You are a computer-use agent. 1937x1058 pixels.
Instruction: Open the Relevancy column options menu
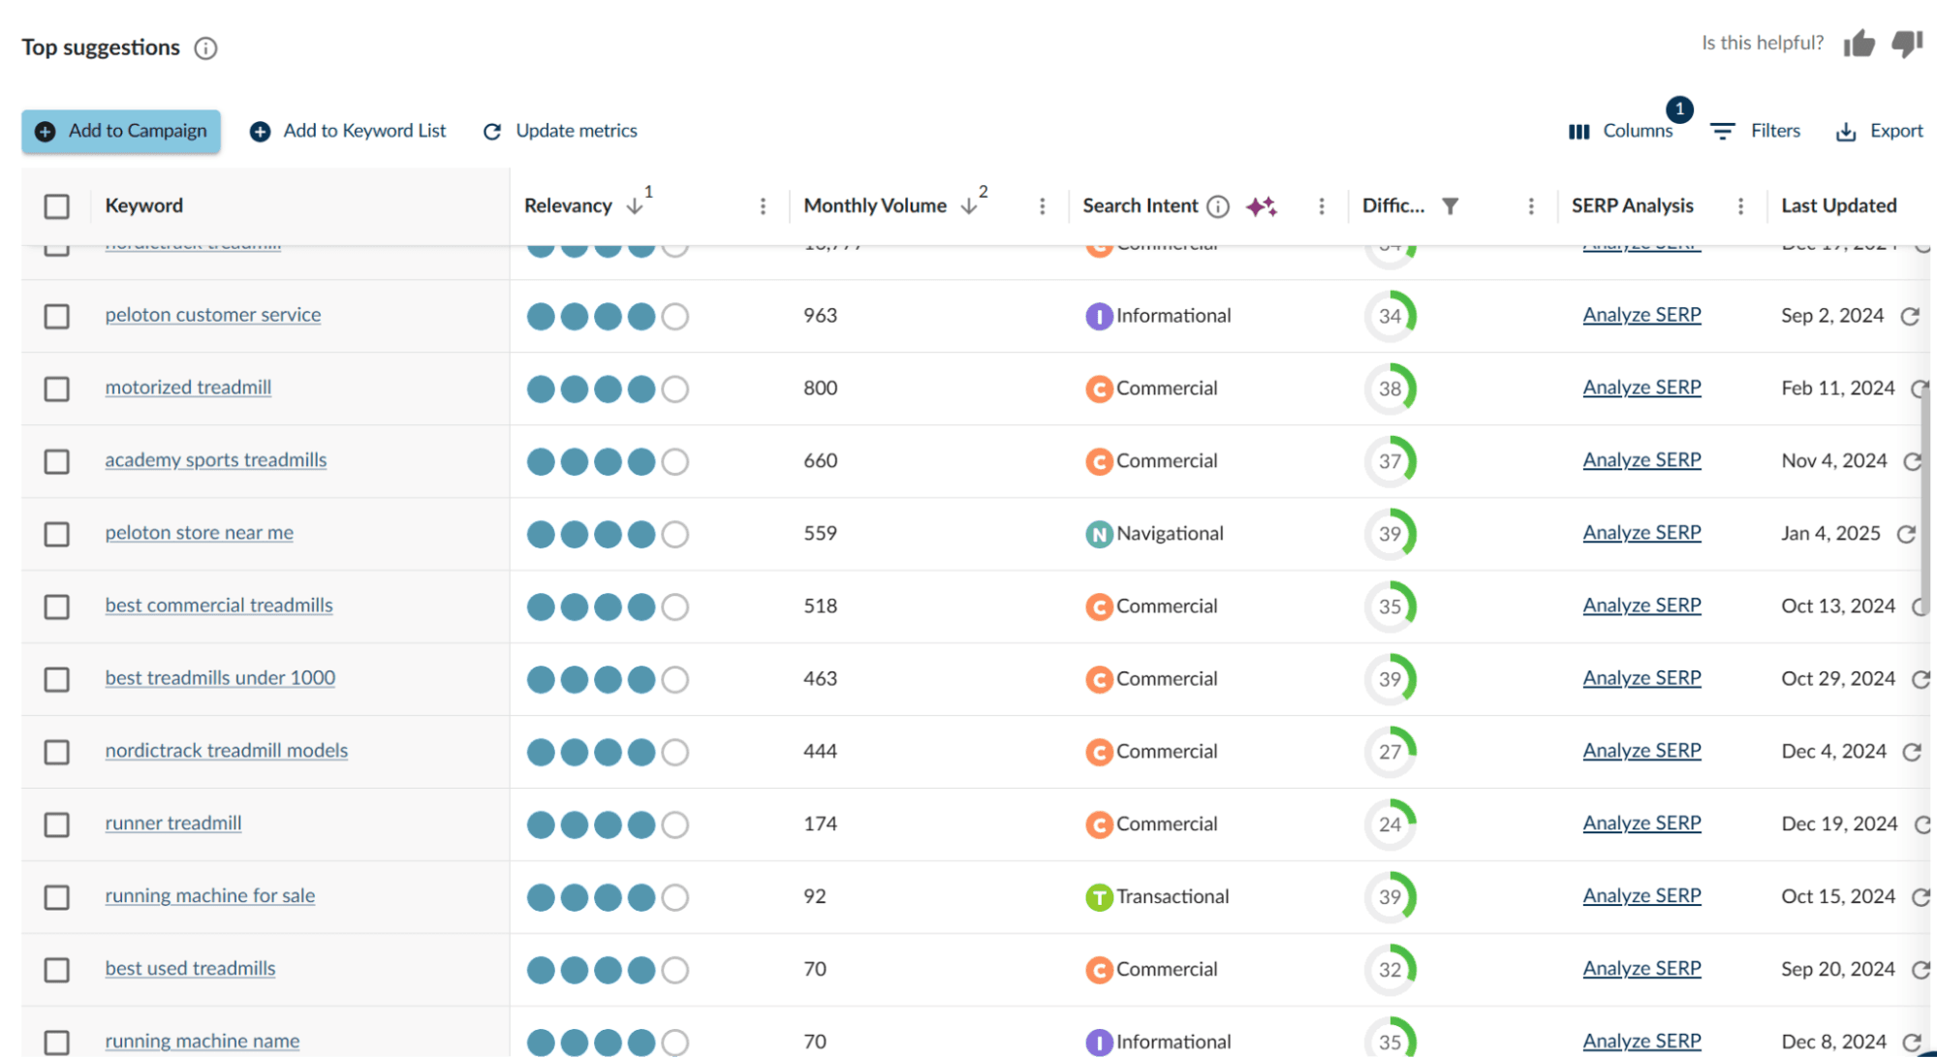pyautogui.click(x=763, y=206)
